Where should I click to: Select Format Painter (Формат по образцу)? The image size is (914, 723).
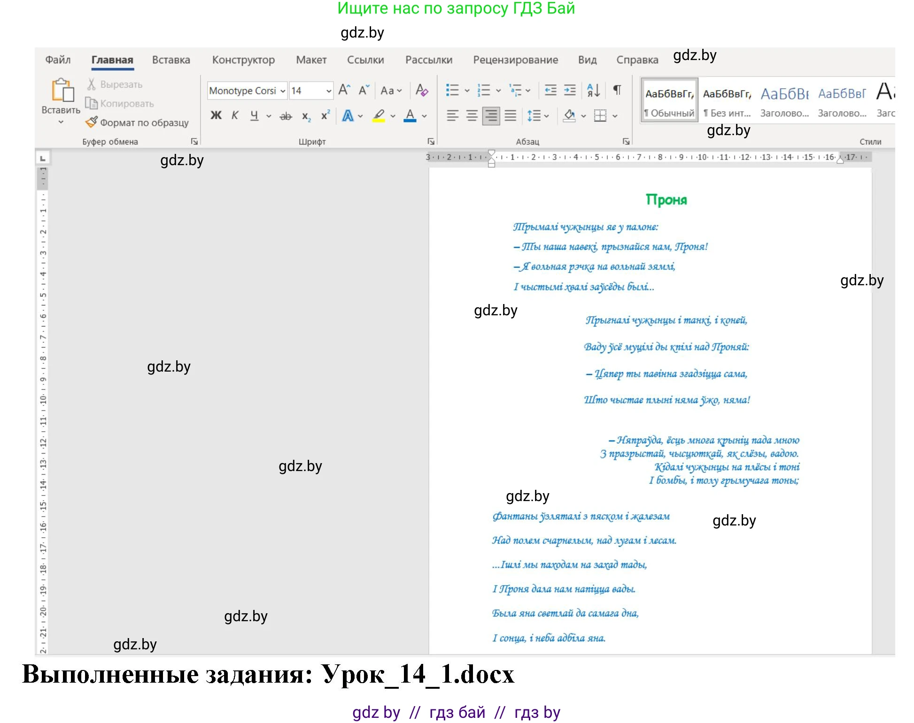(x=137, y=122)
